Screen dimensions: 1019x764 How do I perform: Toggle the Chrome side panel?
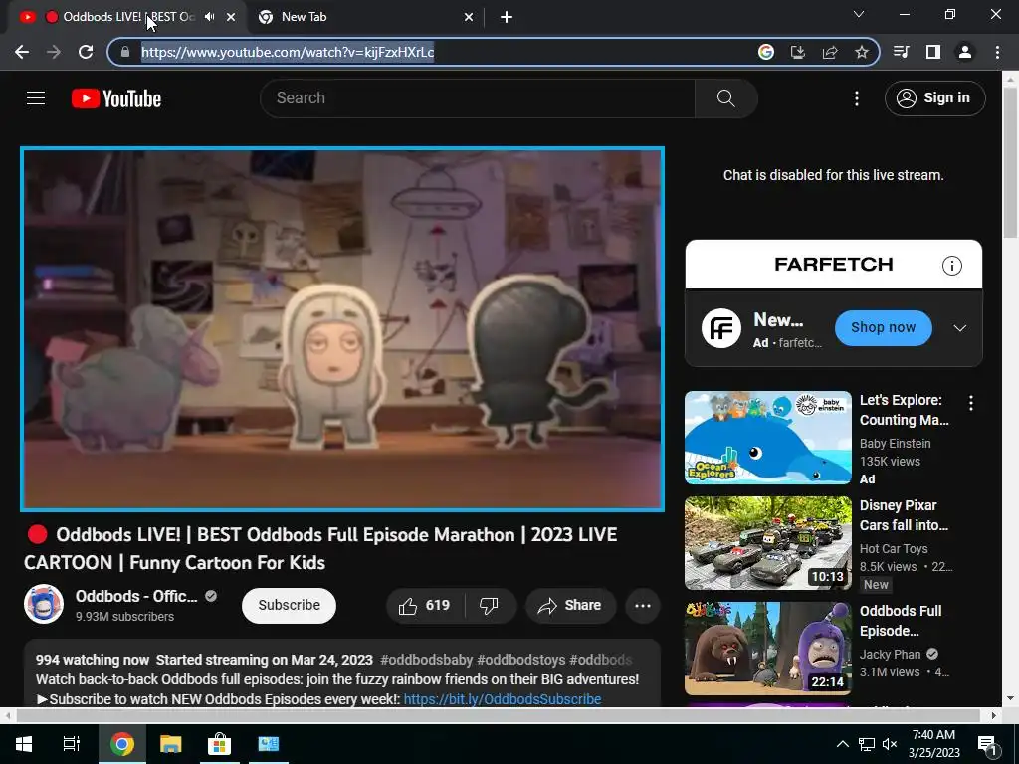[933, 52]
